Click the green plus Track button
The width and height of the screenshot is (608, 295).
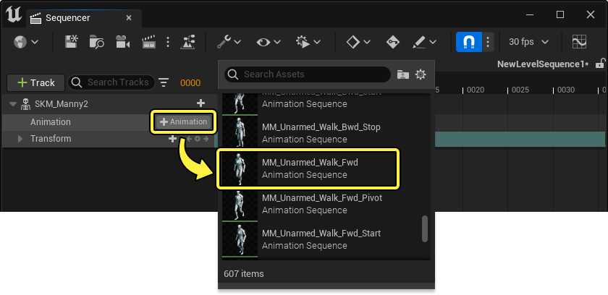pyautogui.click(x=36, y=82)
